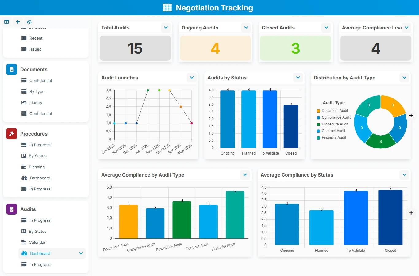Click the plus icon in the sidebar toolbar
Screen dimensions: 419x276
pyautogui.click(x=18, y=22)
